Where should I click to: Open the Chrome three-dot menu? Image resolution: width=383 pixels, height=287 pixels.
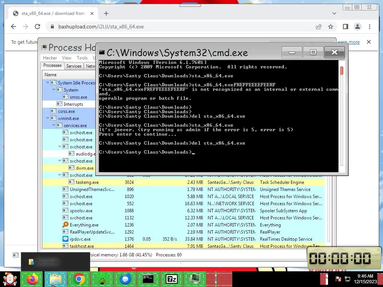(370, 27)
